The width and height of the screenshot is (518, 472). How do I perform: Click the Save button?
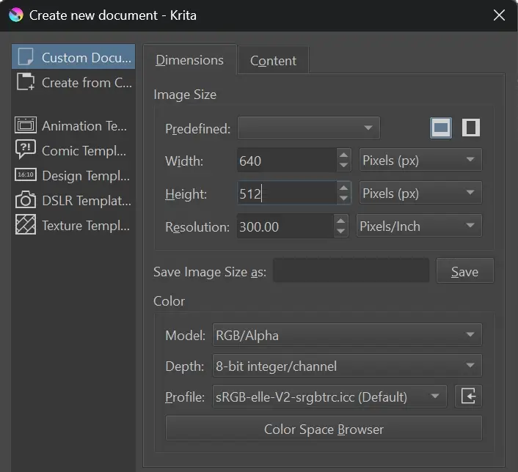click(x=465, y=270)
